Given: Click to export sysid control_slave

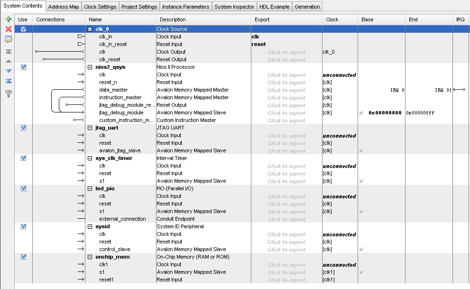Looking at the screenshot, I should [x=286, y=250].
